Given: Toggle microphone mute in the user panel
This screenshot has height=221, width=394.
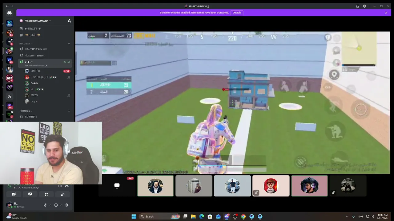Looking at the screenshot, I should pos(45,205).
